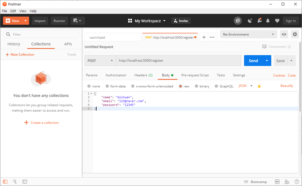Screen dimensions: 302x186
Task: Open the Tests tab
Action: click(x=221, y=75)
